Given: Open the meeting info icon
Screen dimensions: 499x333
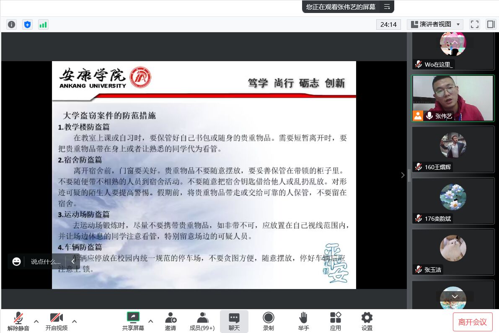Looking at the screenshot, I should point(11,24).
